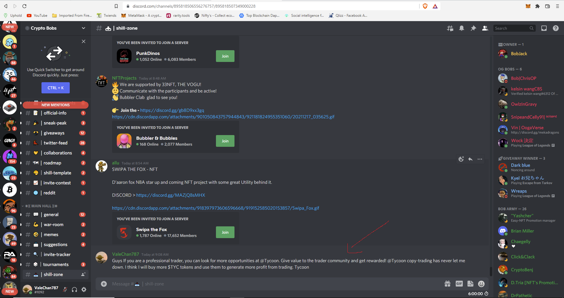Open the sneak-peak channel

[55, 123]
